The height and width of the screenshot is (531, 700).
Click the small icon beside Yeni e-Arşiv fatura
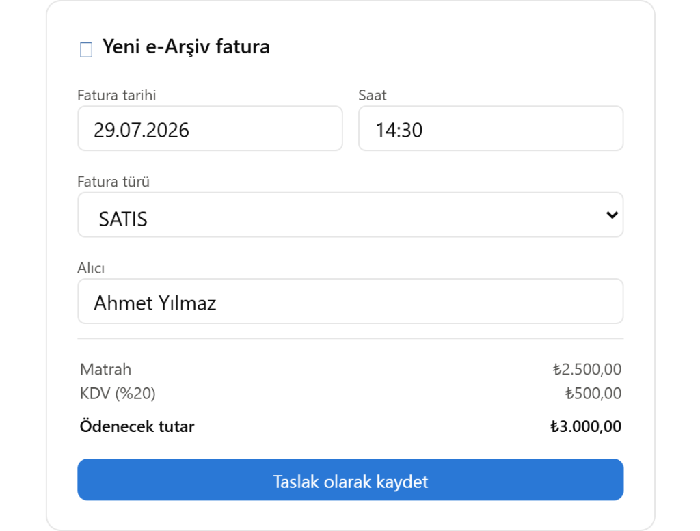(x=85, y=49)
